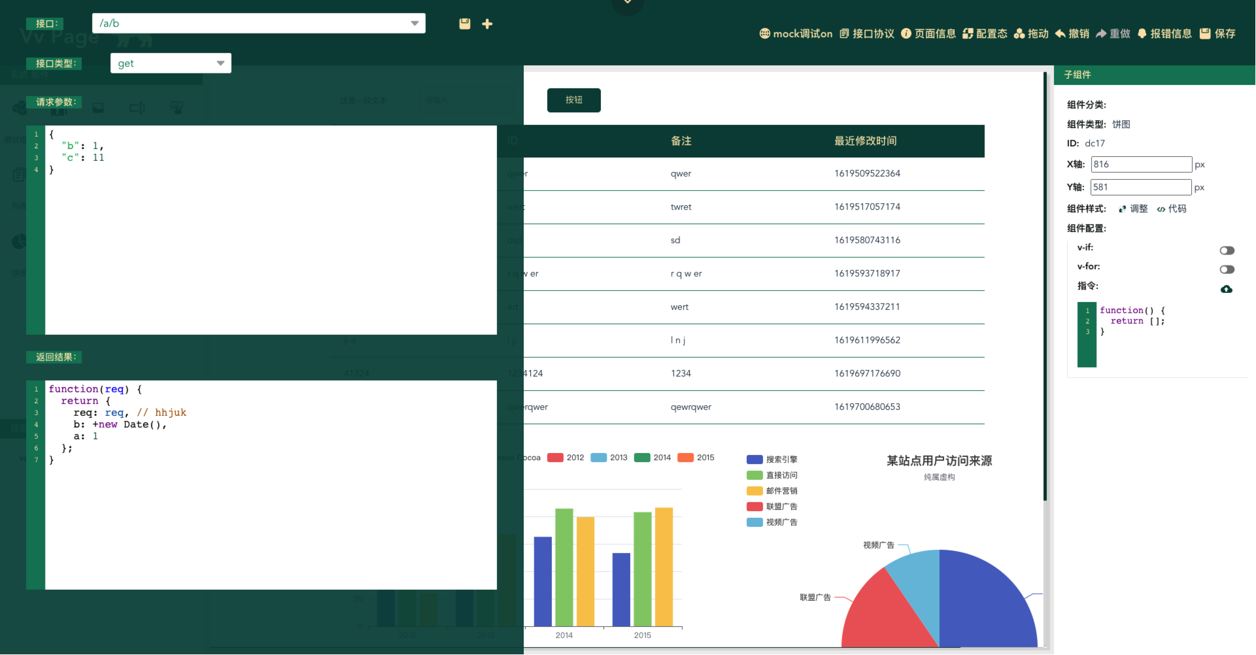The height and width of the screenshot is (655, 1256).
Task: Click the dark green button on the canvas
Action: click(573, 100)
